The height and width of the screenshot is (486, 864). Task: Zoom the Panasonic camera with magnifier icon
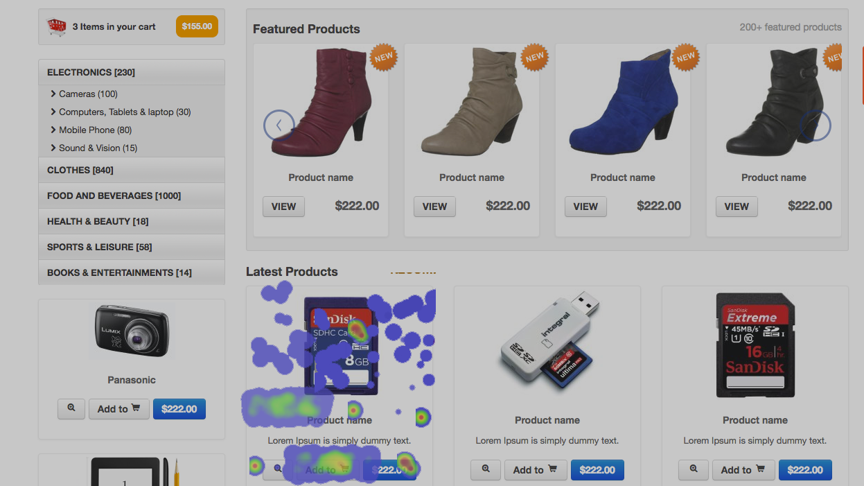click(x=71, y=408)
